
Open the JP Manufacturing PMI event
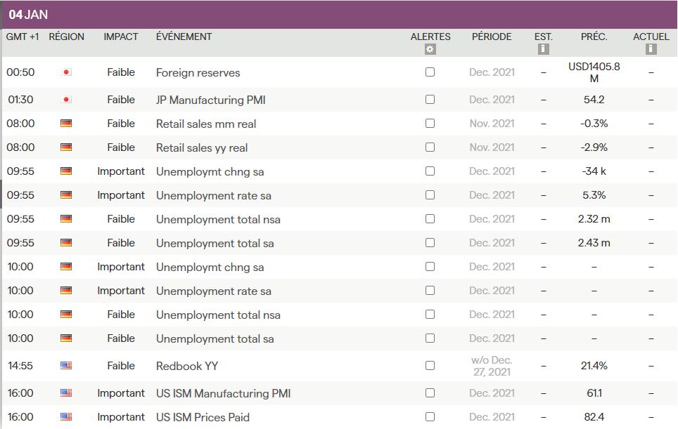[210, 100]
